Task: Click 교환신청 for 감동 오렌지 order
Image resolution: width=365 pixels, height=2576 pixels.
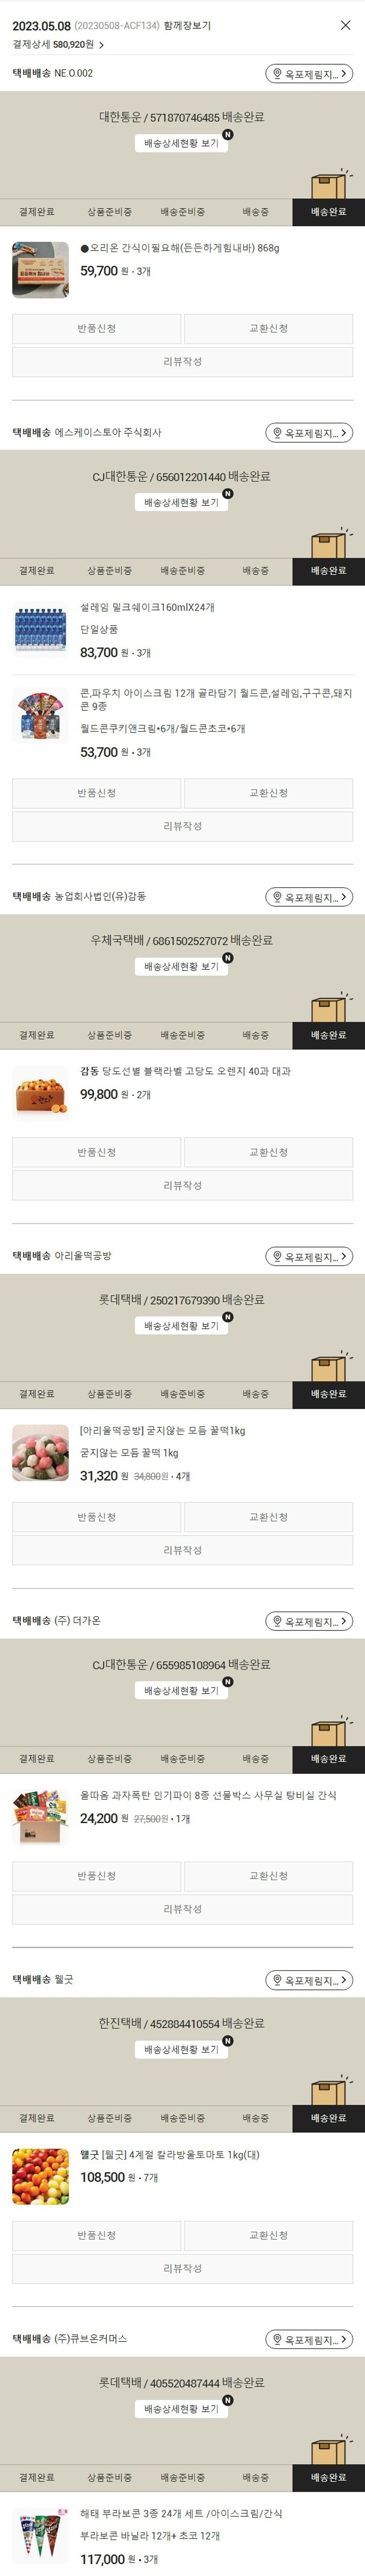Action: (x=268, y=1152)
